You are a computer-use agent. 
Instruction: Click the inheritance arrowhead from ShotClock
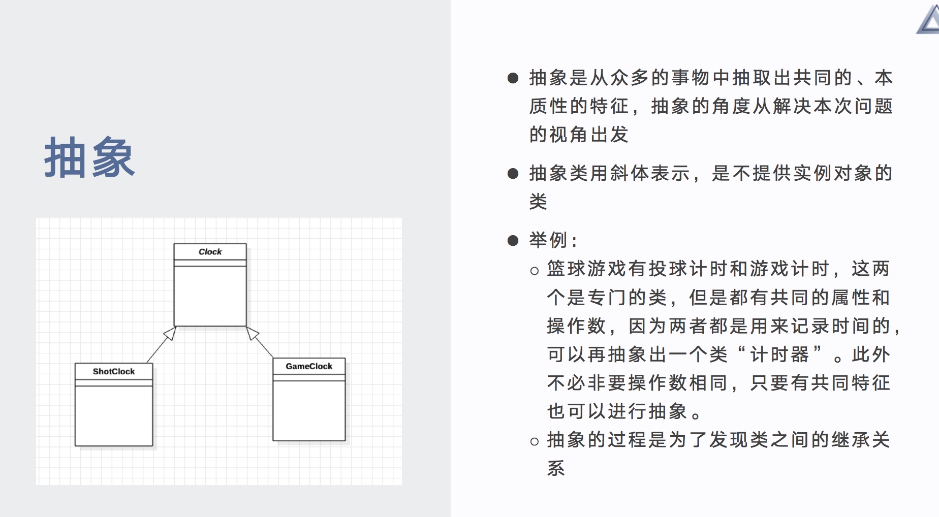coord(170,333)
